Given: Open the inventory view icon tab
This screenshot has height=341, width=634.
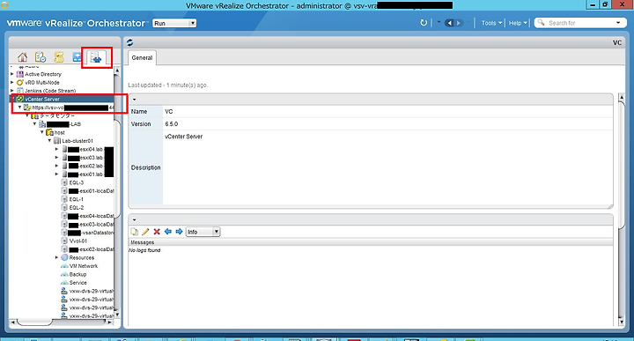Looking at the screenshot, I should [96, 58].
